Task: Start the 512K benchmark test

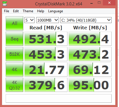Action: pyautogui.click(x=14, y=54)
